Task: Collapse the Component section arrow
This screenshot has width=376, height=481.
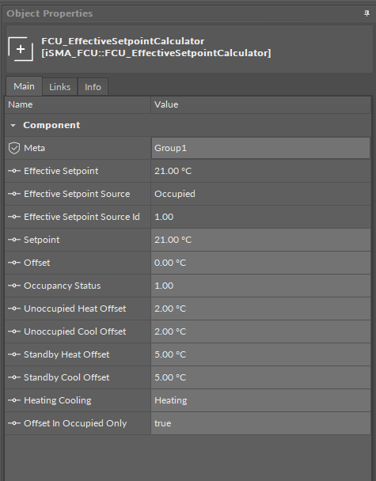Action: [x=13, y=125]
